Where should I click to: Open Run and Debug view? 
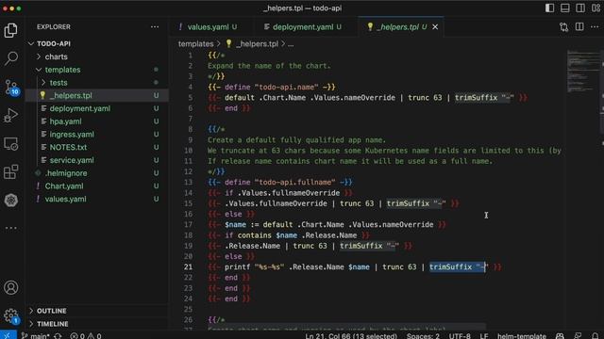coord(10,115)
